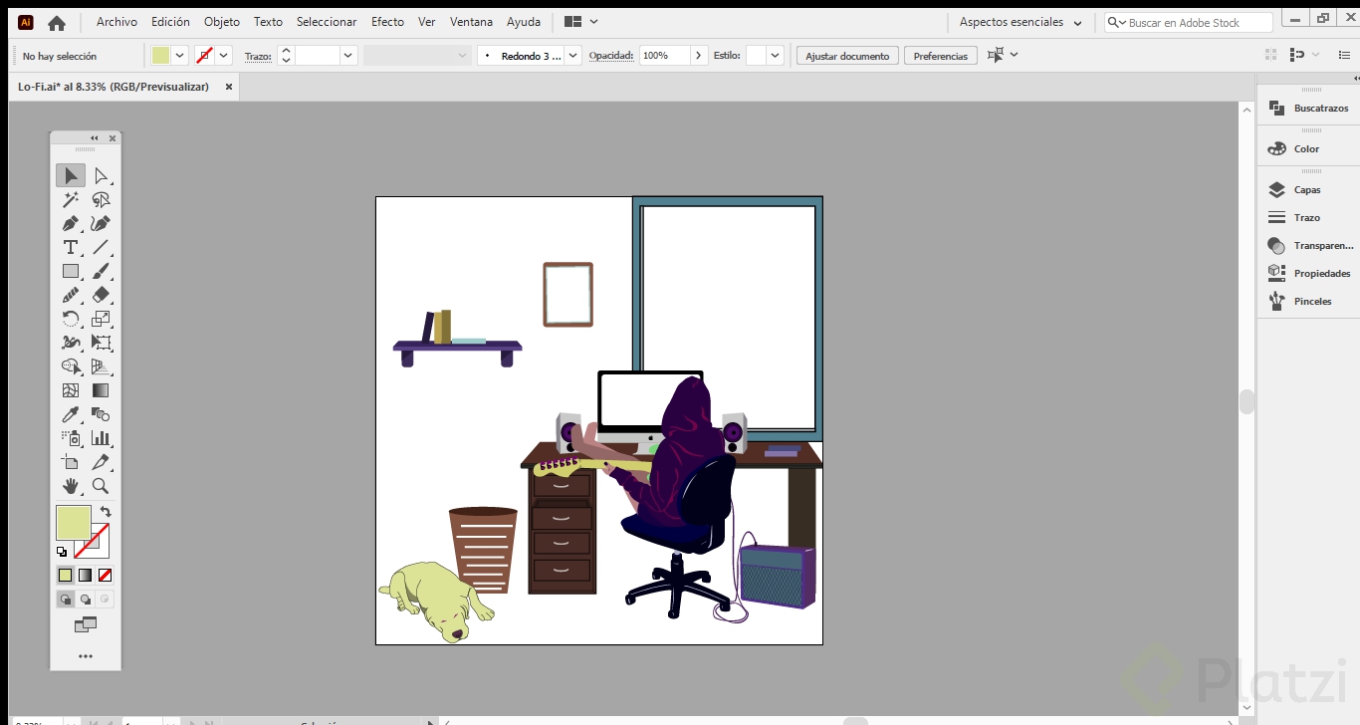1360x725 pixels.
Task: Select the Selection (black arrow) tool
Action: click(x=71, y=176)
